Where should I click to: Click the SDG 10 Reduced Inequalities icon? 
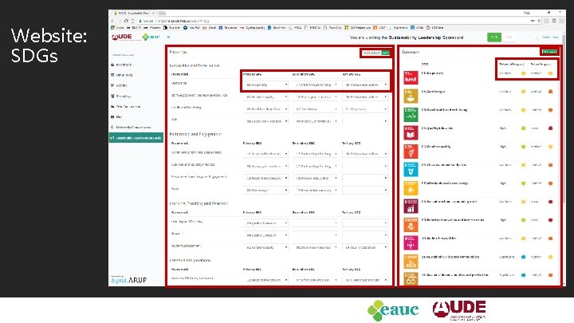click(x=411, y=242)
